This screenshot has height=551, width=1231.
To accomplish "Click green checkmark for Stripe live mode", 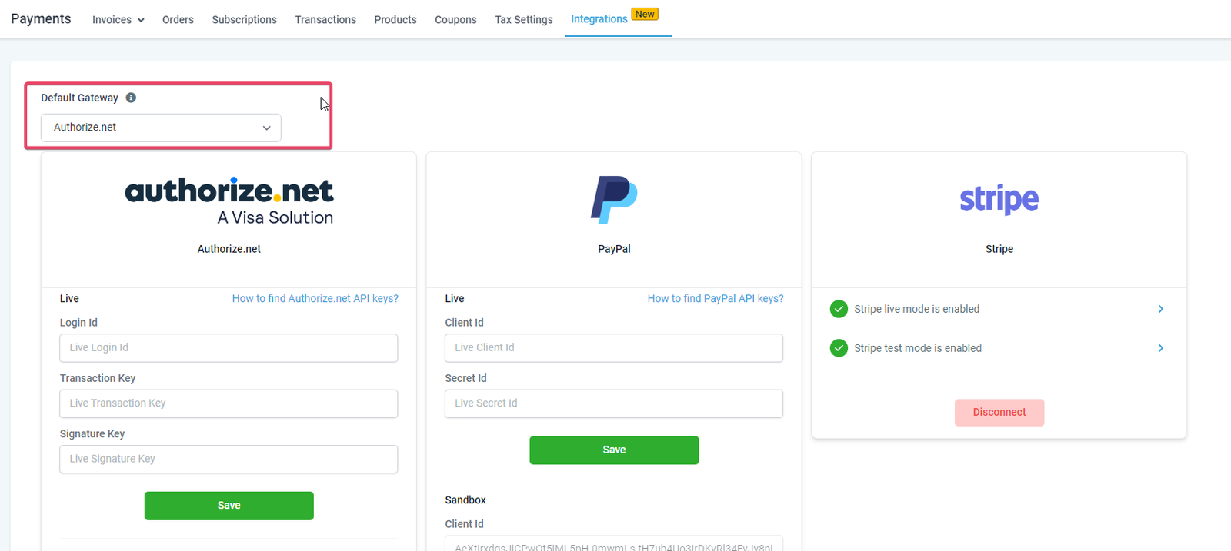I will click(839, 309).
